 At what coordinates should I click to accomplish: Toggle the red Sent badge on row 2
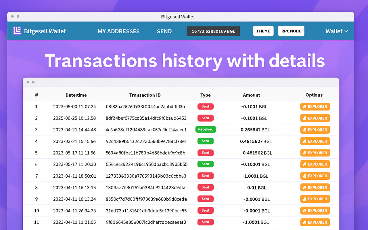(206, 118)
